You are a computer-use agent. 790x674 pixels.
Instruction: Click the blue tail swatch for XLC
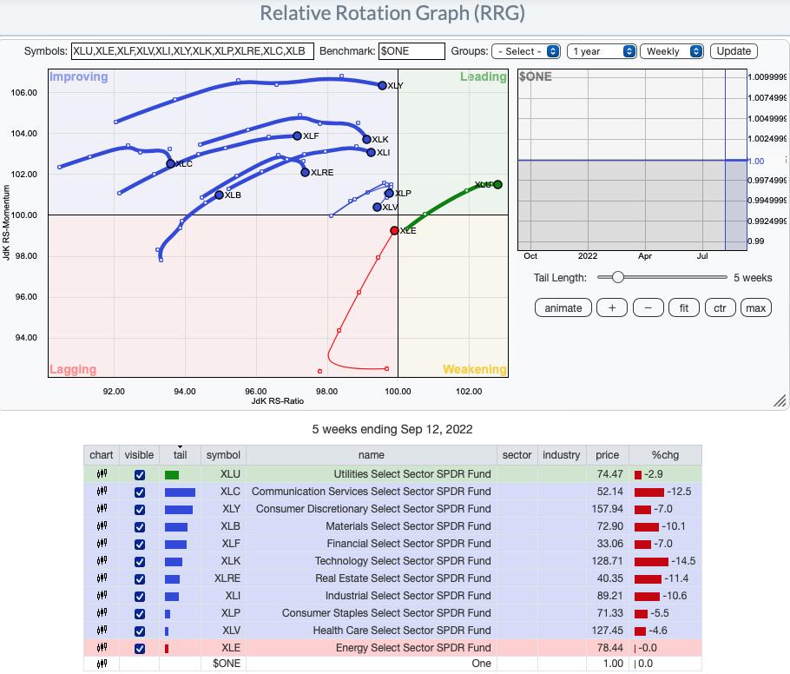tap(179, 492)
